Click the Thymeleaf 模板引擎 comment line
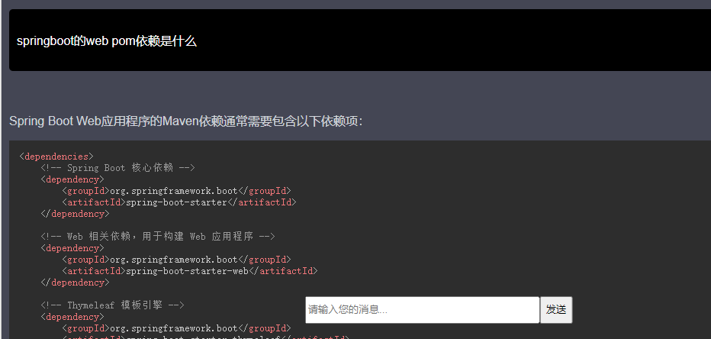Viewport: 711px width, 339px height. click(x=112, y=305)
